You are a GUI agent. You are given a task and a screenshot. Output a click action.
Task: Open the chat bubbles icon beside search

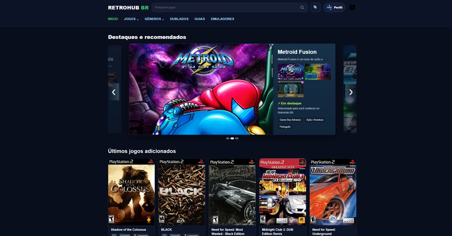point(316,8)
